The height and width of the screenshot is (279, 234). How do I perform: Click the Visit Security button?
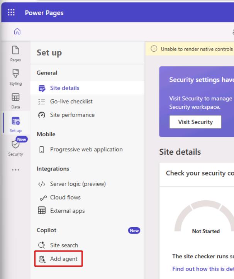(x=195, y=122)
